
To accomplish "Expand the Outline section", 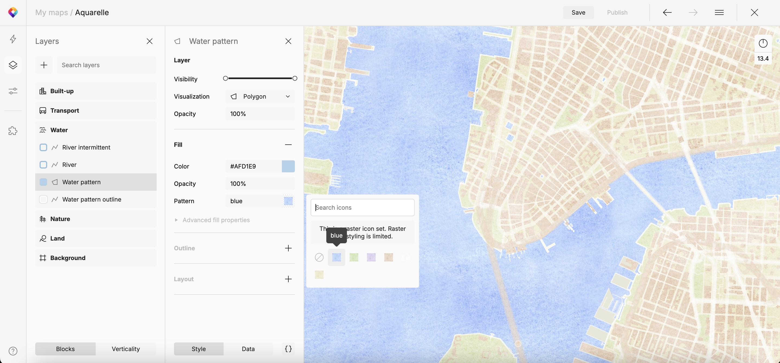I will pos(288,248).
